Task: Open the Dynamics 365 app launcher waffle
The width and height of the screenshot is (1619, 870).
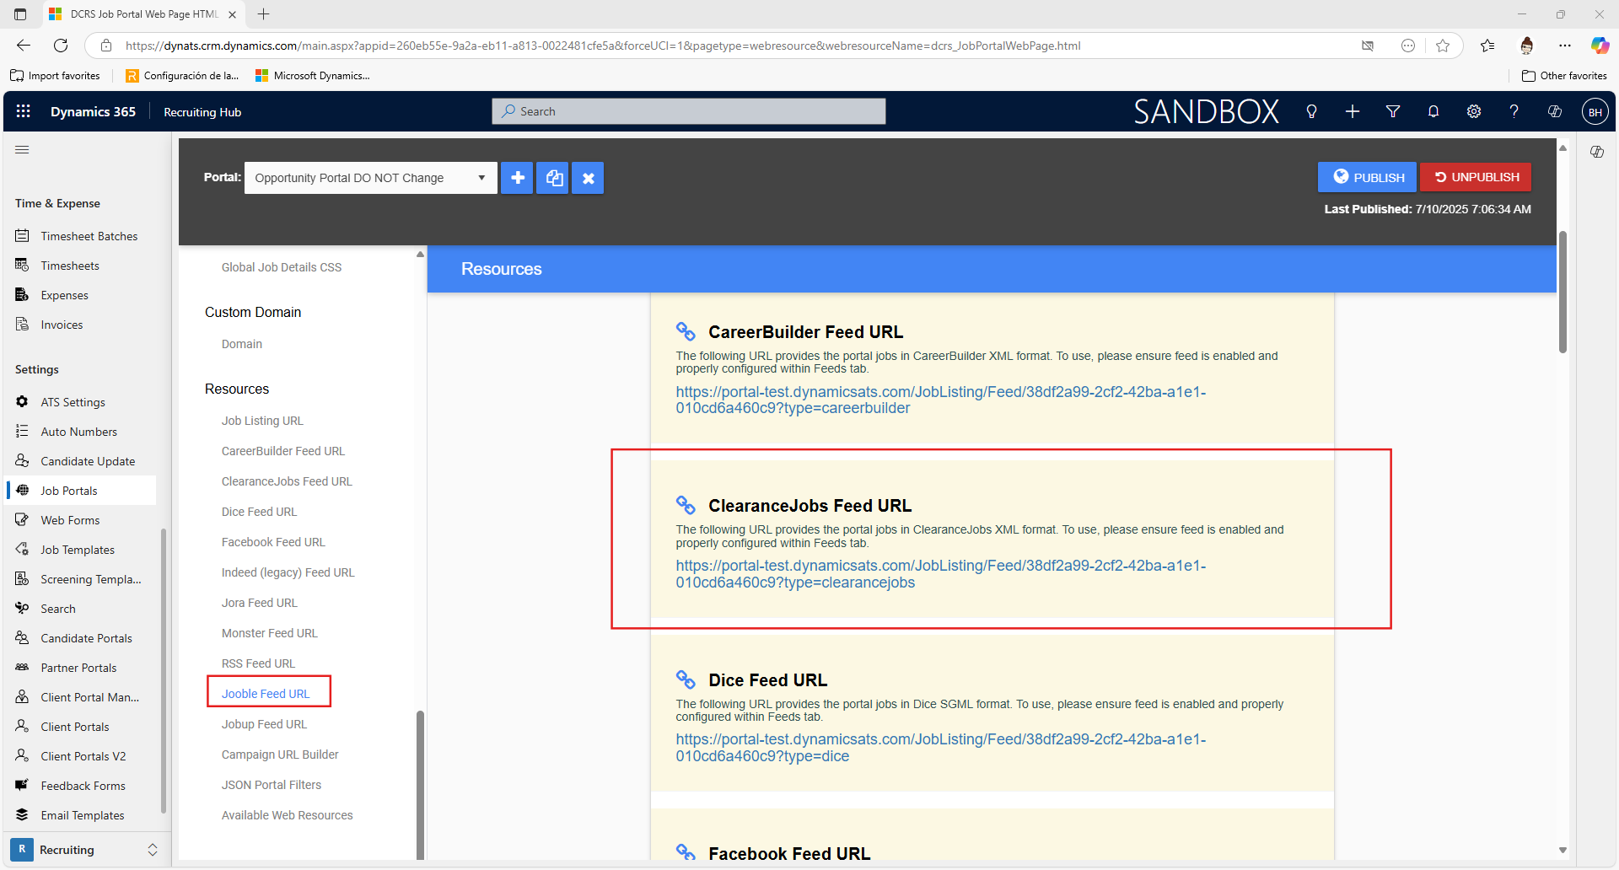Action: [x=24, y=111]
